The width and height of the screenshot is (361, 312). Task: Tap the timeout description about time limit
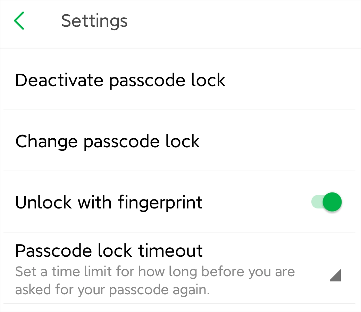pyautogui.click(x=155, y=271)
